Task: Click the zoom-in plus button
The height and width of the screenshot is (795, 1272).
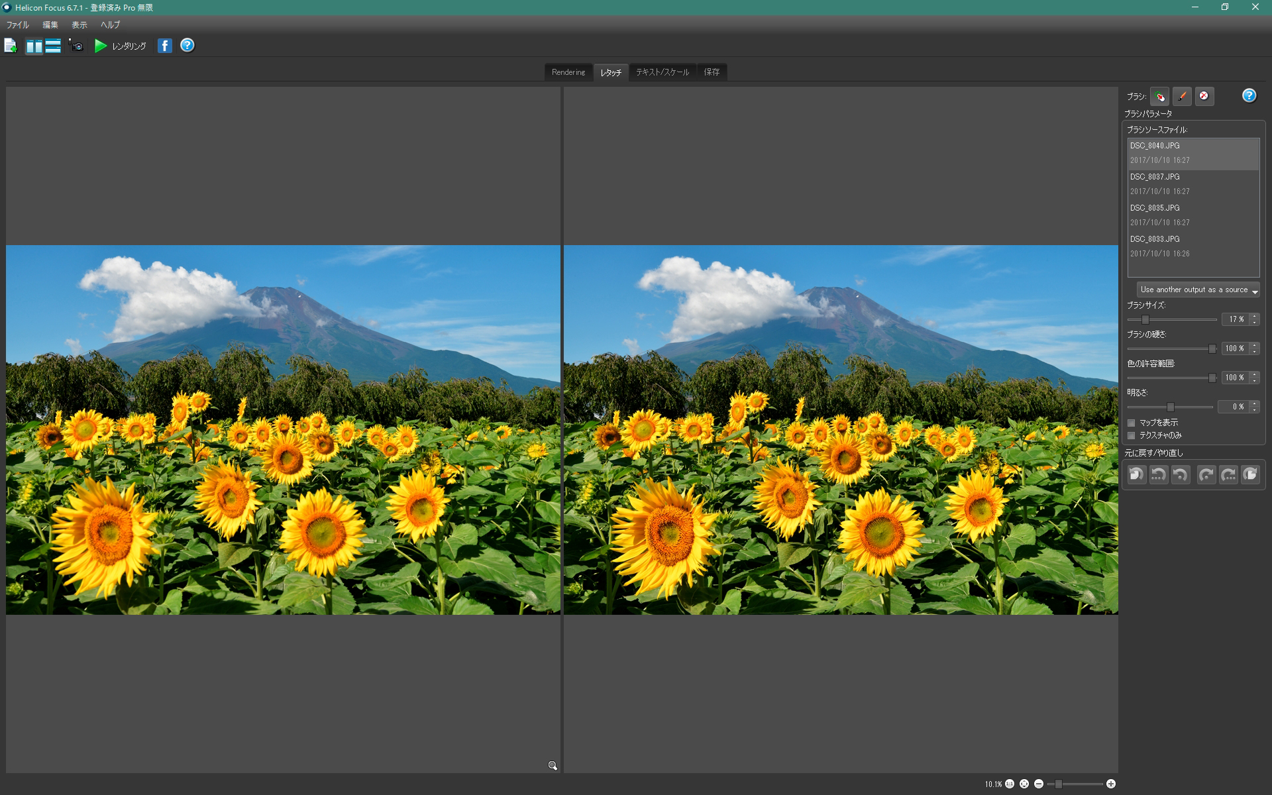Action: [1111, 784]
